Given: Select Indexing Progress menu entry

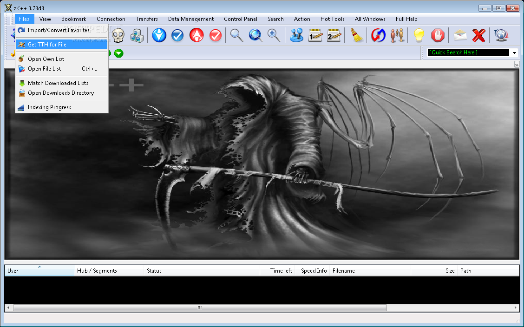Looking at the screenshot, I should 62,107.
